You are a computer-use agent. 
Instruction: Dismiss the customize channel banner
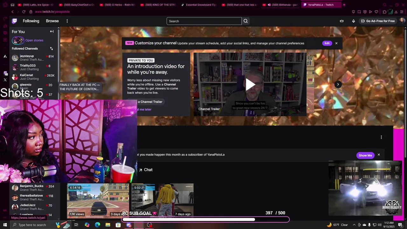(336, 43)
